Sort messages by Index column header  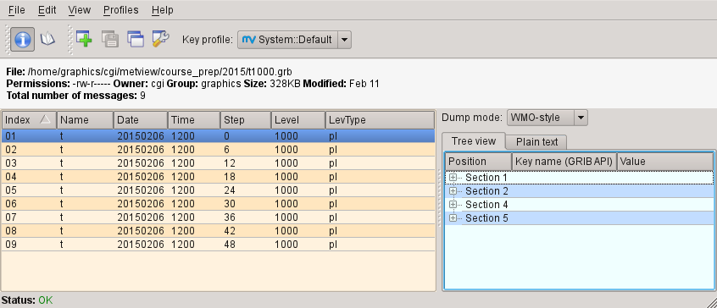pos(30,120)
